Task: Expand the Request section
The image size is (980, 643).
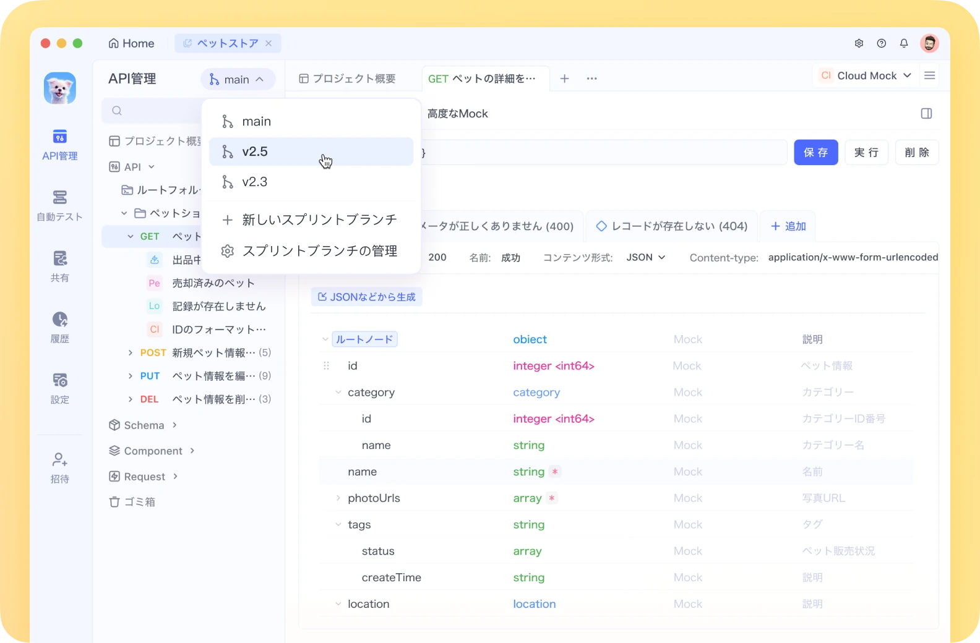Action: [176, 476]
